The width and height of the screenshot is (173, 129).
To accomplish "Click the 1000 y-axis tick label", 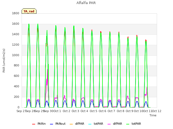I will point(16,55).
